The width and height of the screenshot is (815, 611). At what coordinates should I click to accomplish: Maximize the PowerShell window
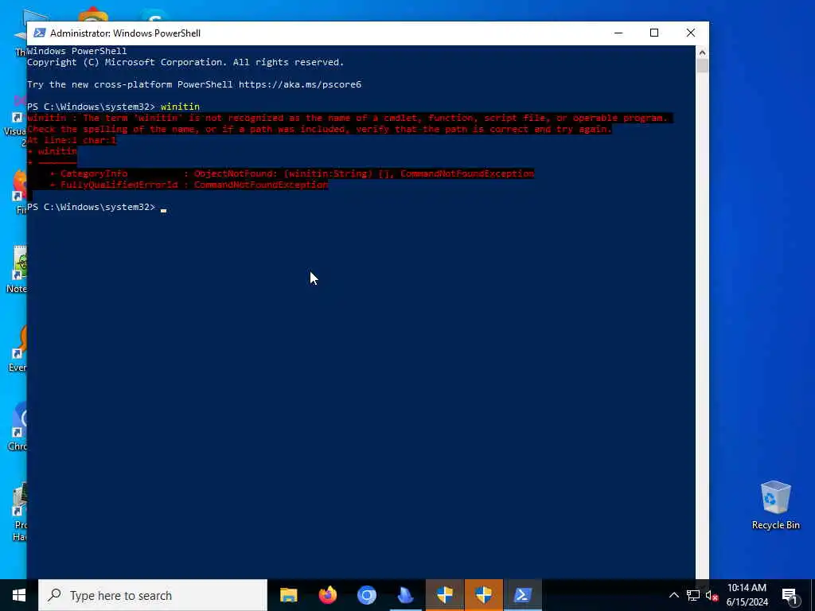[654, 33]
